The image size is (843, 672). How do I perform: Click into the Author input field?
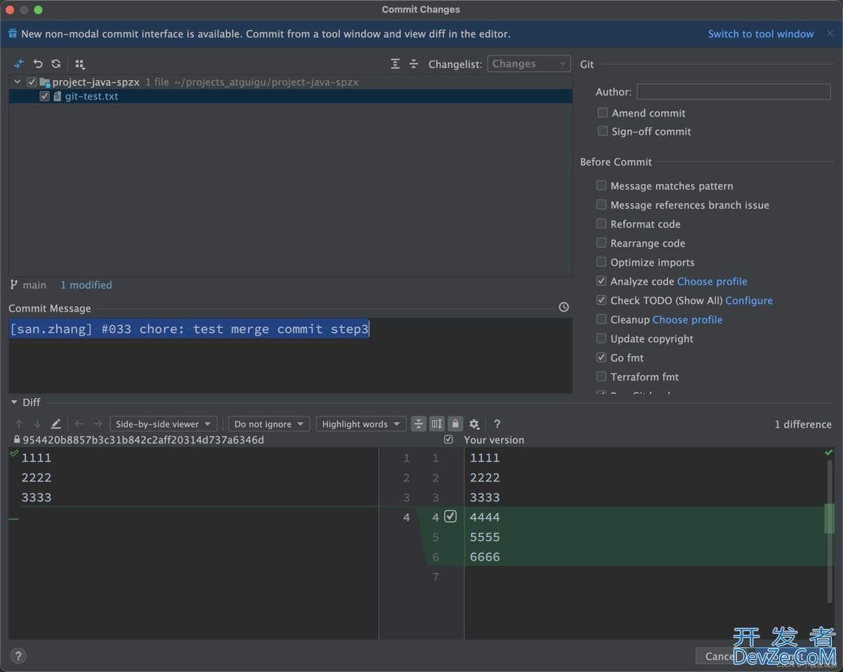pyautogui.click(x=733, y=91)
